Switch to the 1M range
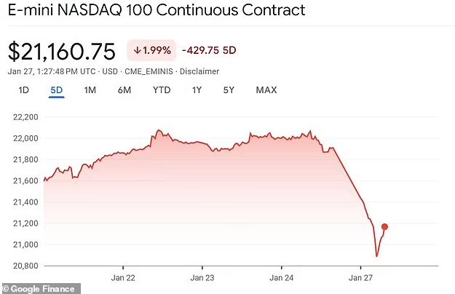This screenshot has height=294, width=455. pos(90,90)
